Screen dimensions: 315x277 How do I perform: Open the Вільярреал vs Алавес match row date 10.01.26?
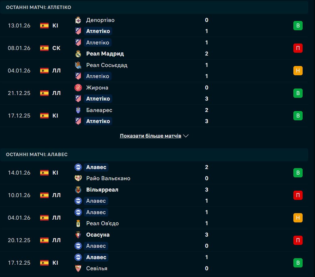[19, 195]
